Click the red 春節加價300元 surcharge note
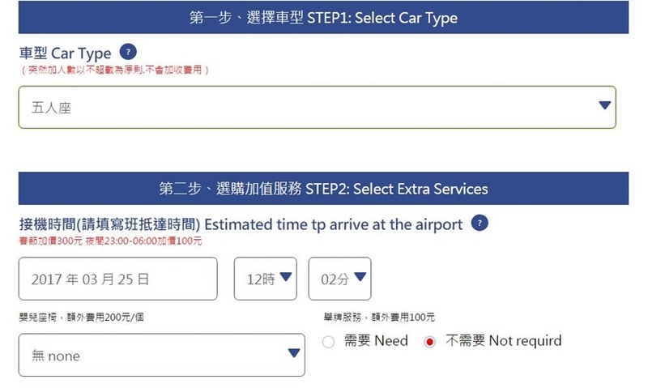665x388 pixels. pyautogui.click(x=110, y=241)
